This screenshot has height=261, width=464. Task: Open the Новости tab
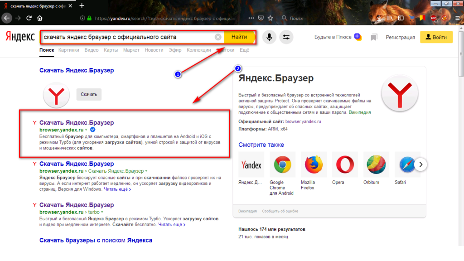pos(154,50)
